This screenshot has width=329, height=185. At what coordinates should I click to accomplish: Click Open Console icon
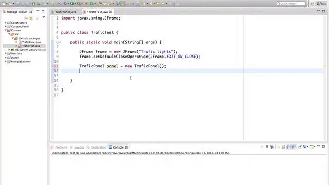312,146
